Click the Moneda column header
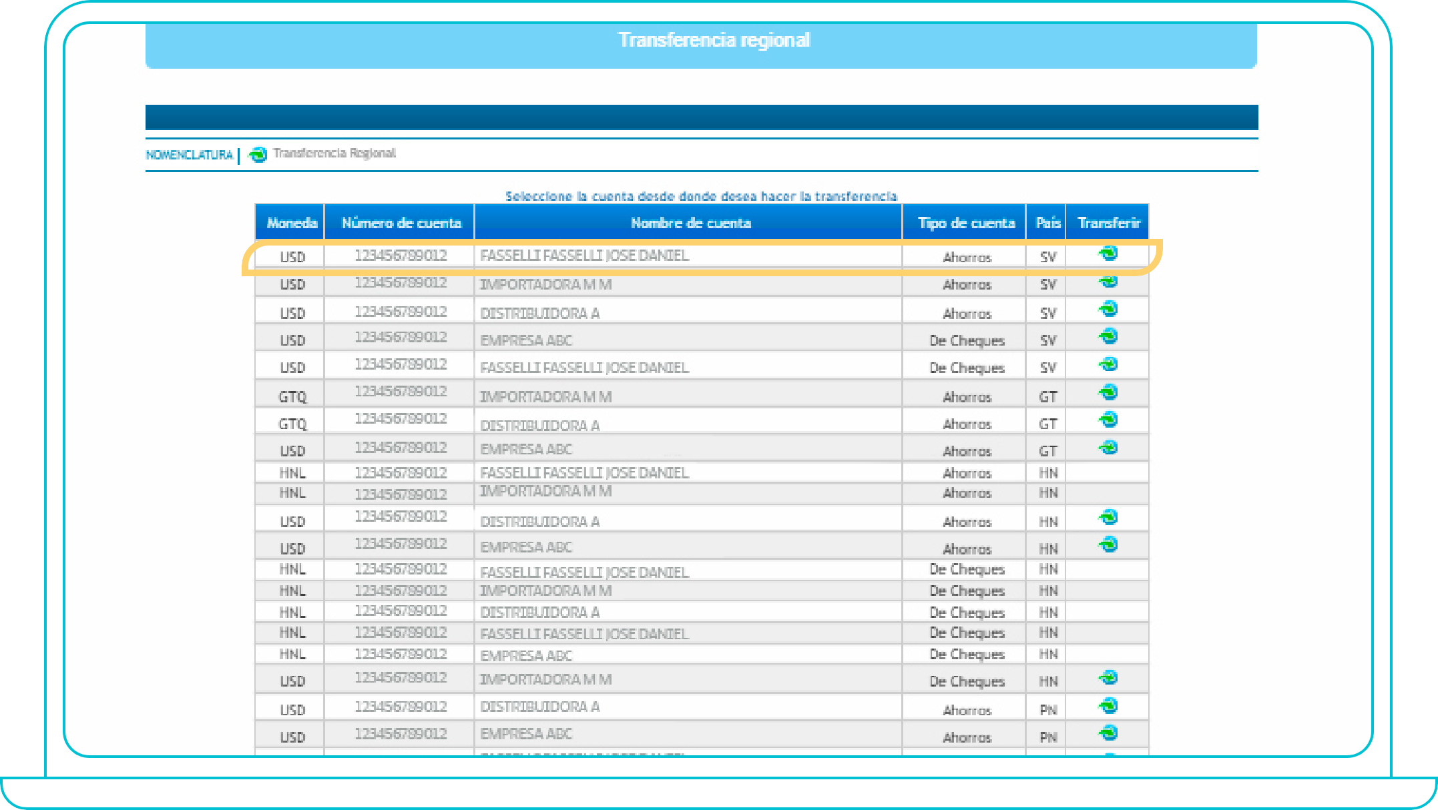Viewport: 1438px width, 810px height. [x=291, y=223]
